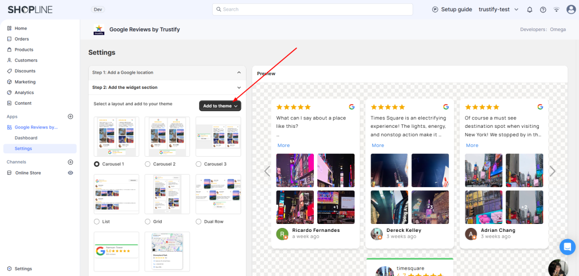The image size is (579, 276).
Task: Click the Customers person icon
Action: coord(9,60)
